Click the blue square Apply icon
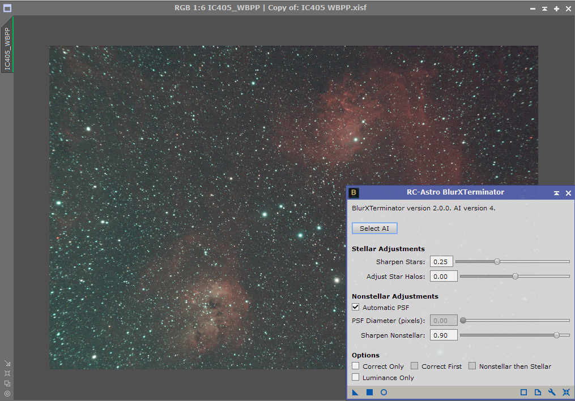Screen dimensions: 575x401 [369, 392]
